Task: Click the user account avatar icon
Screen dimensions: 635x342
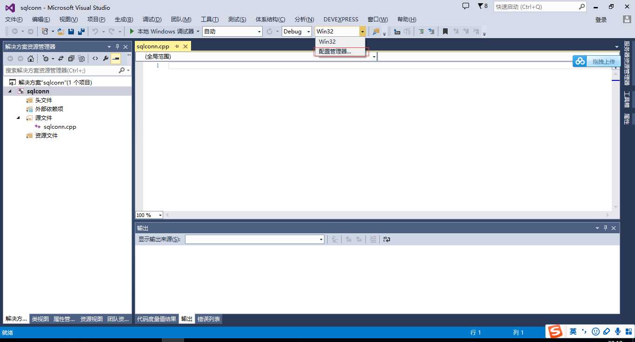Action: (x=627, y=20)
